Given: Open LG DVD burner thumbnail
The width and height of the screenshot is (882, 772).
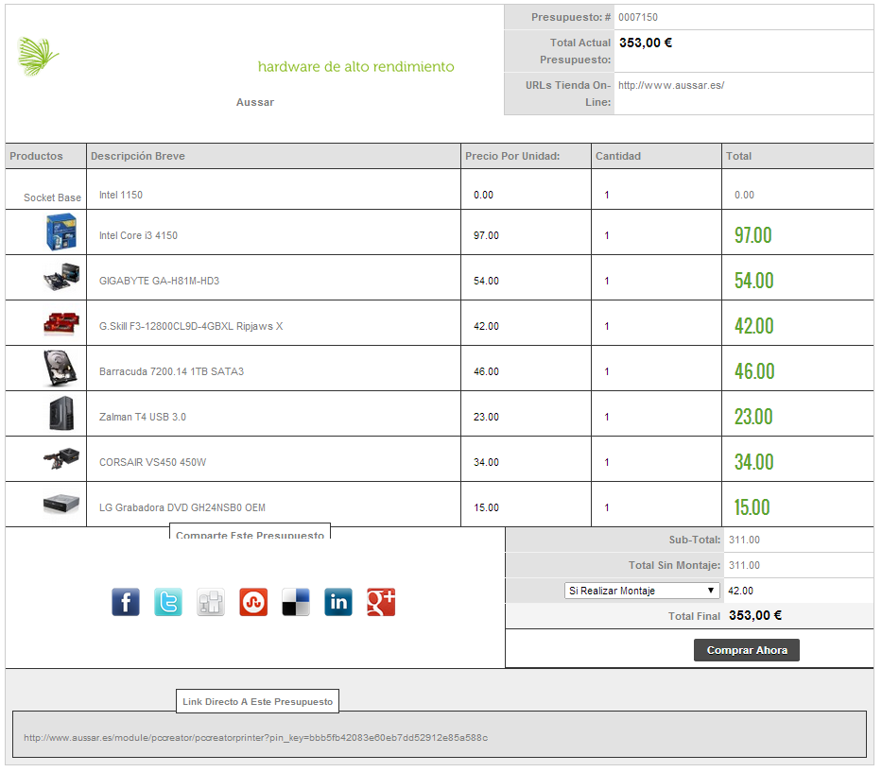Looking at the screenshot, I should tap(61, 503).
